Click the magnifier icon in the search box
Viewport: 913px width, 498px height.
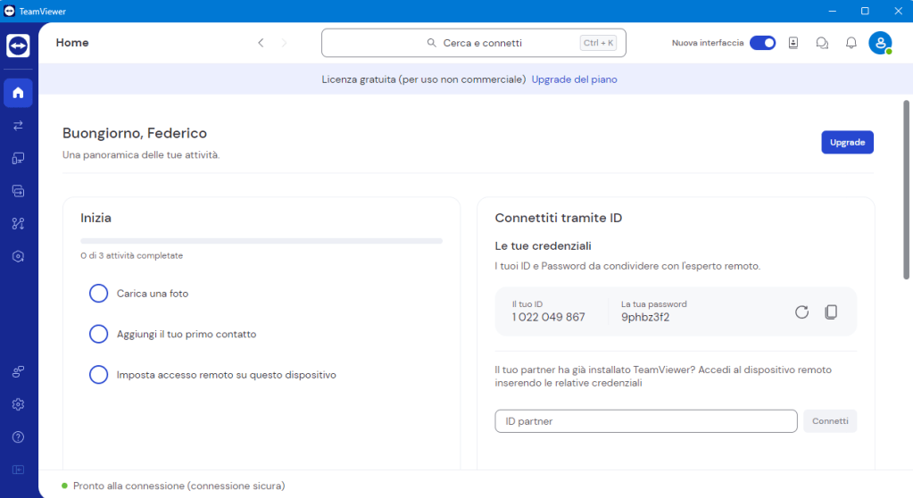[431, 43]
